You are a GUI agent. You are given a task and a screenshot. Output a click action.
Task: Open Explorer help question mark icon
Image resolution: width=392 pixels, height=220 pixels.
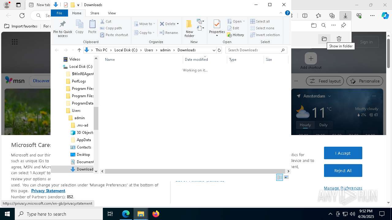[x=287, y=13]
